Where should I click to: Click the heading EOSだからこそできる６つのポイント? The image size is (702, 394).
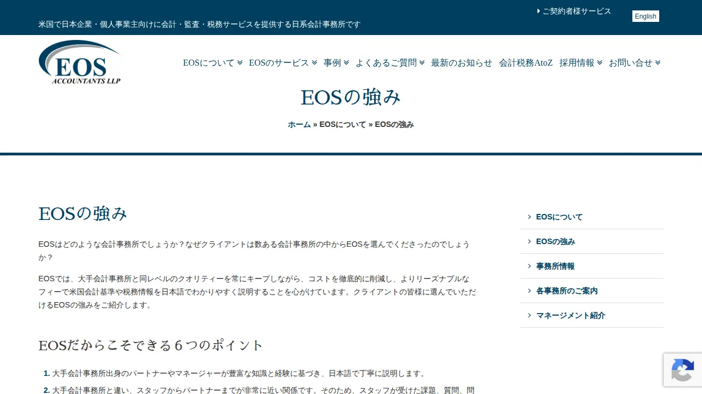click(x=151, y=345)
